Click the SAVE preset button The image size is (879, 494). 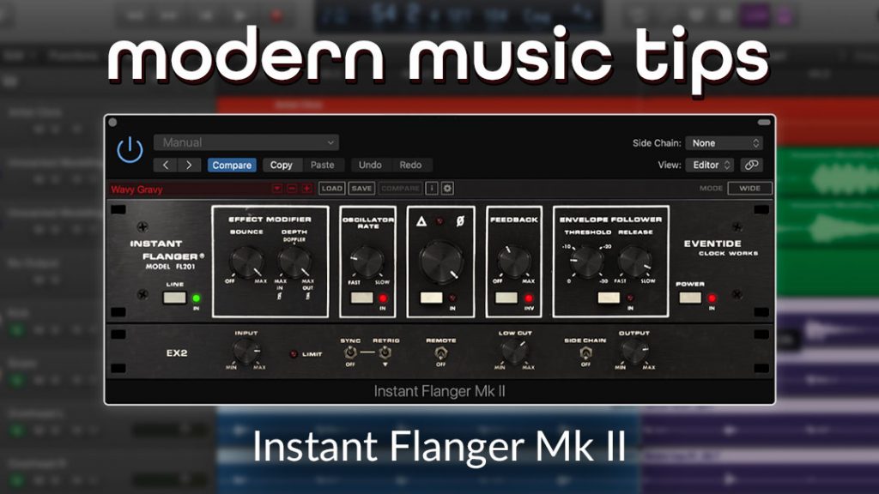(x=361, y=189)
